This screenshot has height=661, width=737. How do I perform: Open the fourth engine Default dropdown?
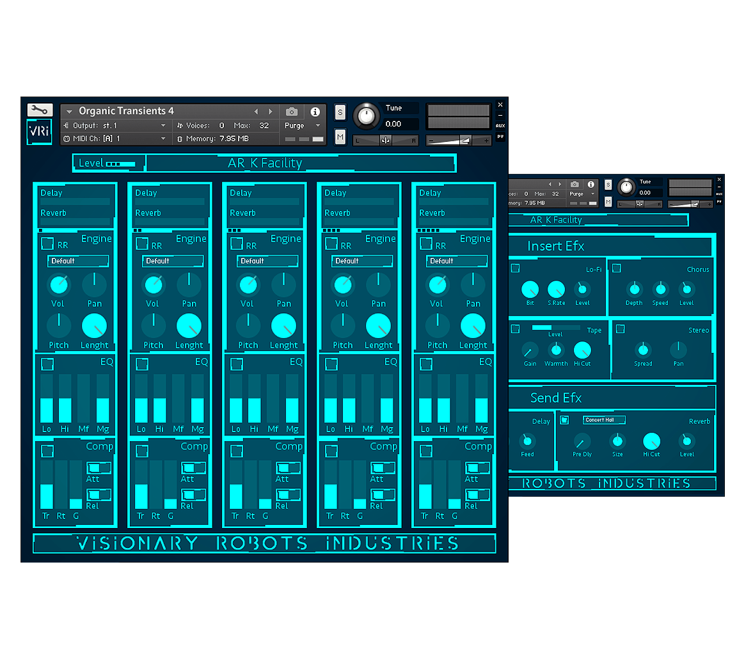362,261
